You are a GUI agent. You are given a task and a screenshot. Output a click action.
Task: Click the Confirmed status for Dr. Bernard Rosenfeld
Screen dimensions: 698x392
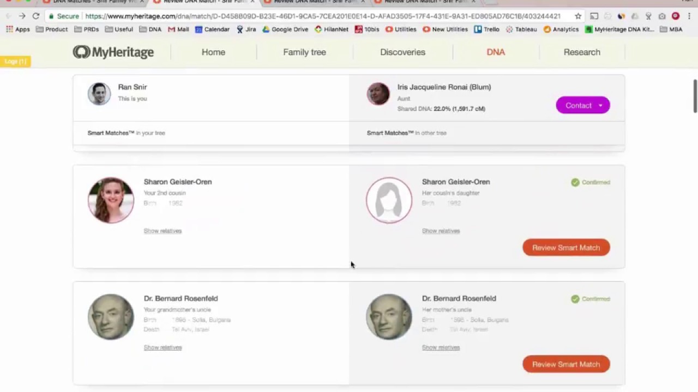coord(591,299)
